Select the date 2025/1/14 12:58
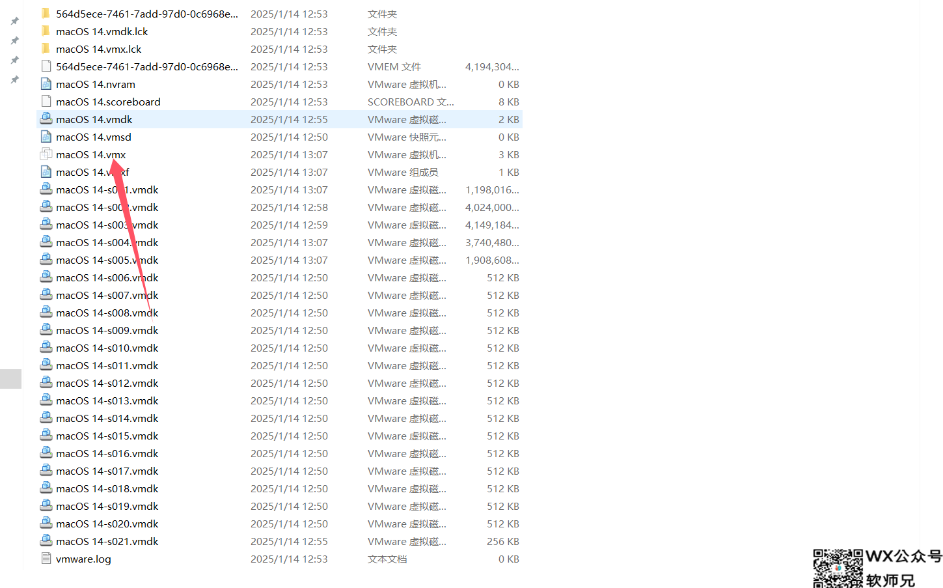 (x=289, y=207)
